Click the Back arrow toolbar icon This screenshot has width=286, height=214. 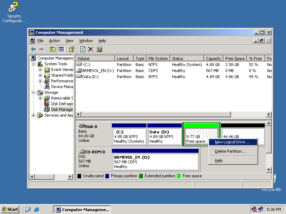[x=33, y=49]
